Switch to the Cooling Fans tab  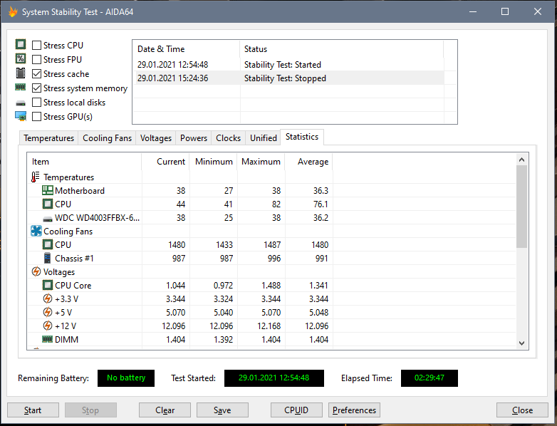coord(107,138)
